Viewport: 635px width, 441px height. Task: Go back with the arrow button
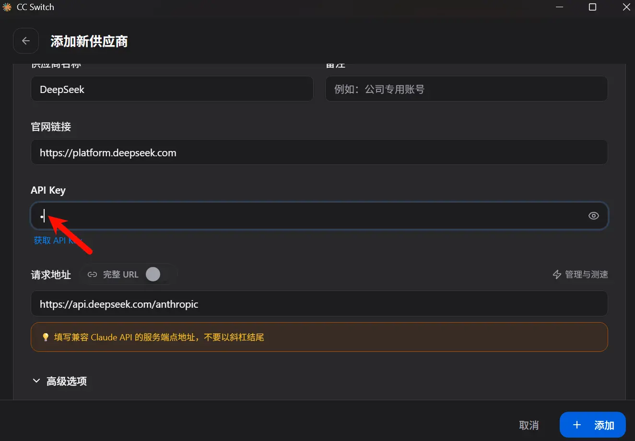tap(26, 41)
